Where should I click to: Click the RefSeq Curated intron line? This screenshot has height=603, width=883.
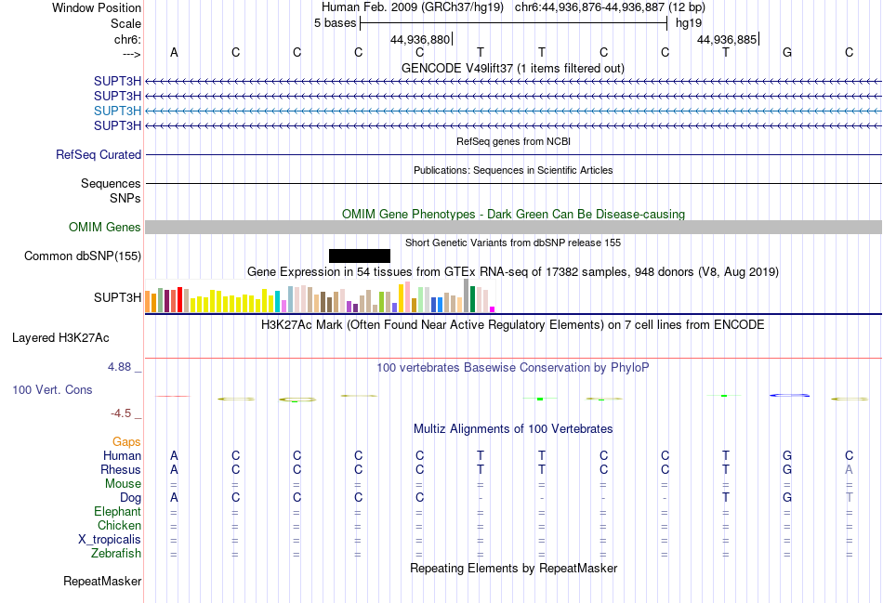(x=513, y=155)
